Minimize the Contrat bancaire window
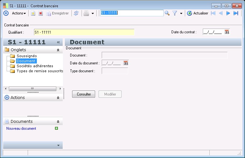The height and width of the screenshot is (158, 245). [216, 6]
